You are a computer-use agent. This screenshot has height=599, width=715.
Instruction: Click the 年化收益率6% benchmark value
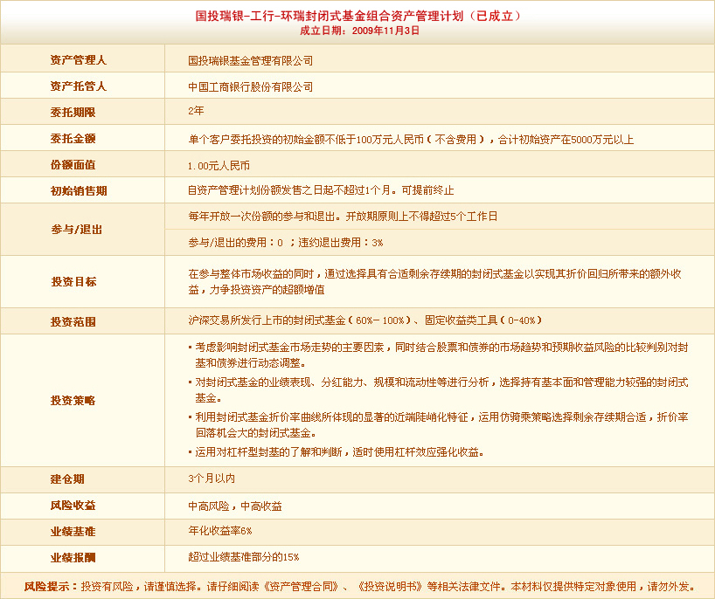pyautogui.click(x=219, y=531)
